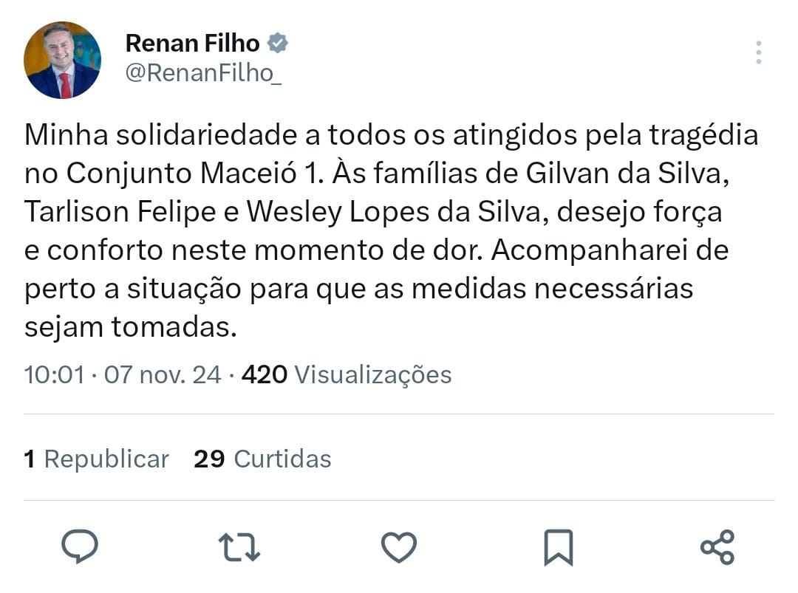Image resolution: width=798 pixels, height=593 pixels.
Task: Open the share options icon
Action: [x=717, y=547]
